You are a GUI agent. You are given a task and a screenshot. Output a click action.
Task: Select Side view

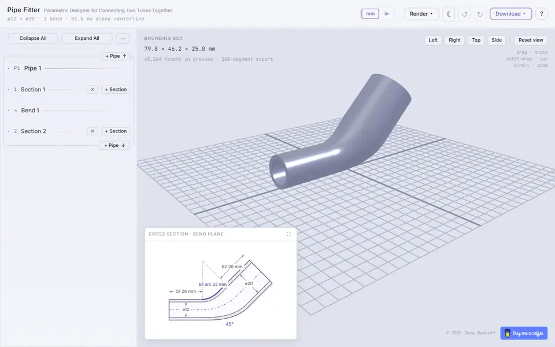[497, 40]
